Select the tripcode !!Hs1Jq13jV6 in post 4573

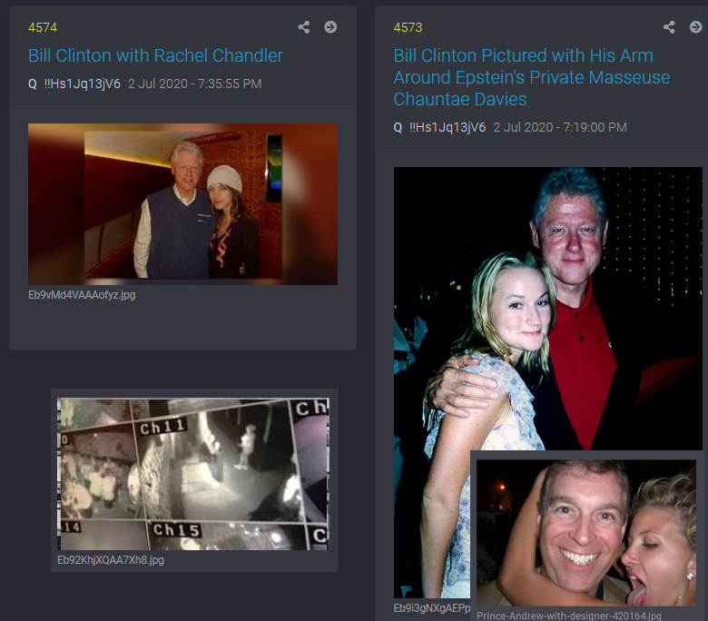(447, 127)
